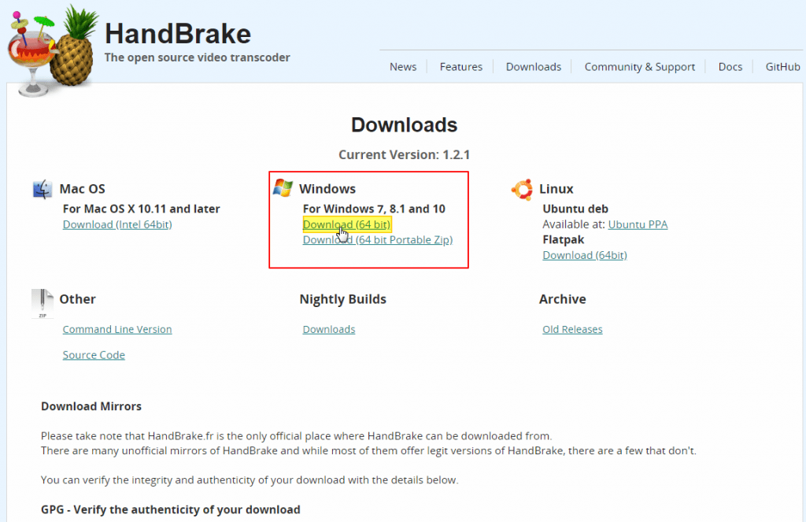The image size is (806, 522).
Task: Click the Windows flag icon
Action: 283,187
